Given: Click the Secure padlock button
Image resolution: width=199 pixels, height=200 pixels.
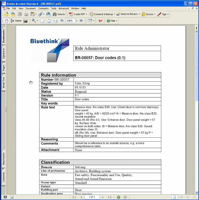Looking at the screenshot, I should [147, 14].
